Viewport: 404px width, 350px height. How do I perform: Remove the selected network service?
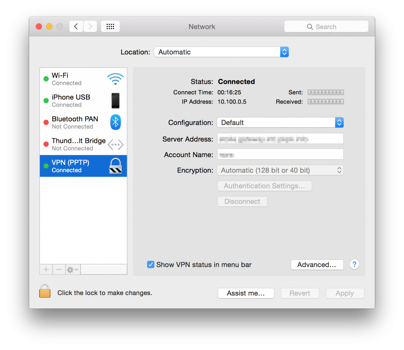click(x=59, y=270)
